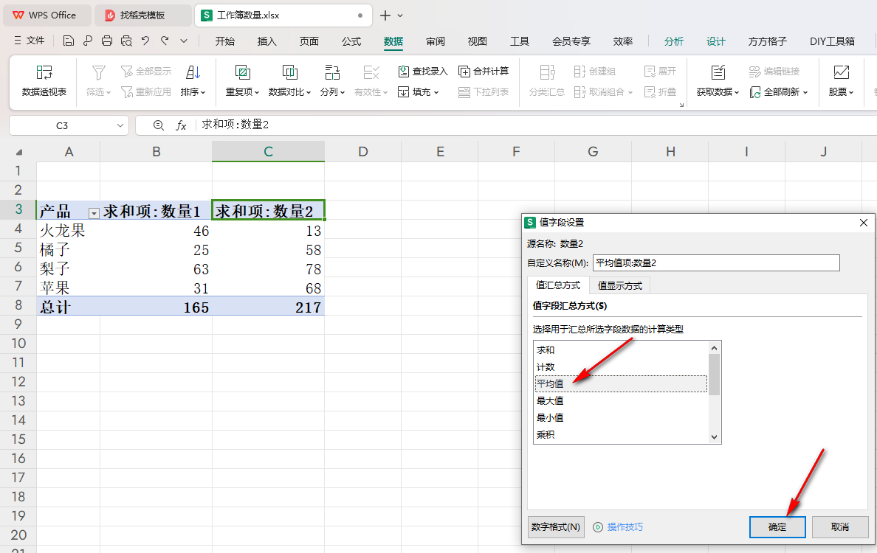This screenshot has height=553, width=877.
Task: Switch to the 公式 ribbon tab
Action: (351, 41)
